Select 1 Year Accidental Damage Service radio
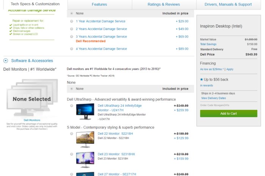265x176 pixels. click(x=72, y=21)
